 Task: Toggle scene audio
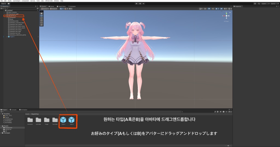click(213, 8)
